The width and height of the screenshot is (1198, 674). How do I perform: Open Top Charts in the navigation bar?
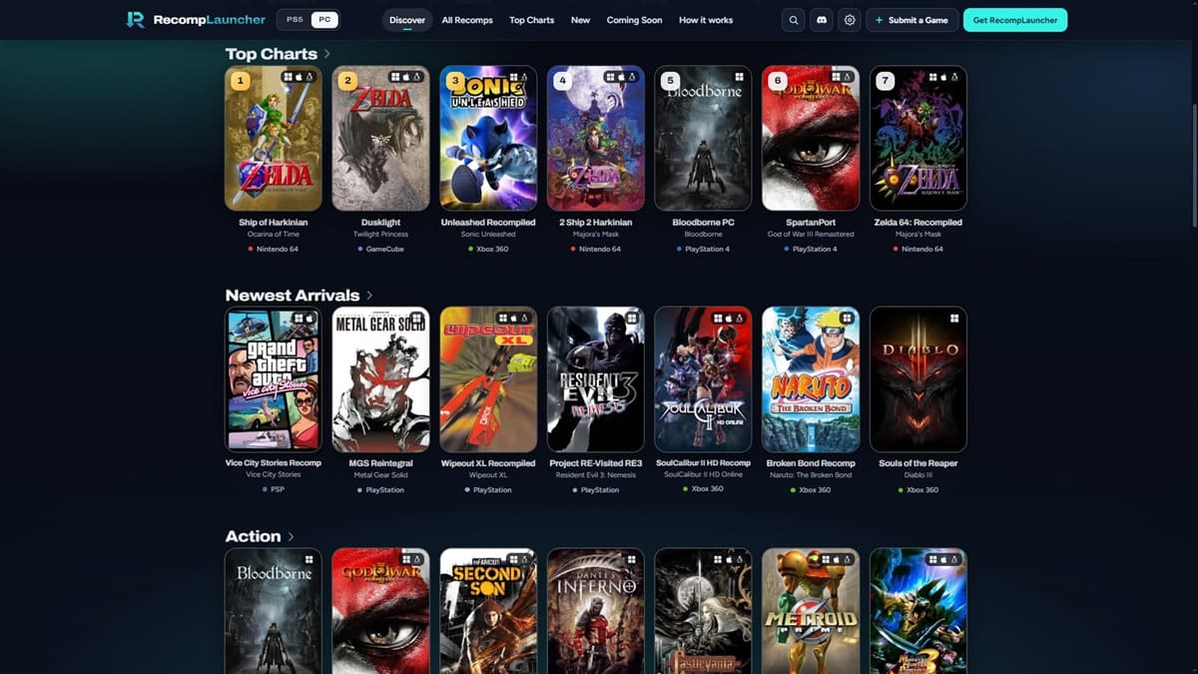pyautogui.click(x=531, y=20)
